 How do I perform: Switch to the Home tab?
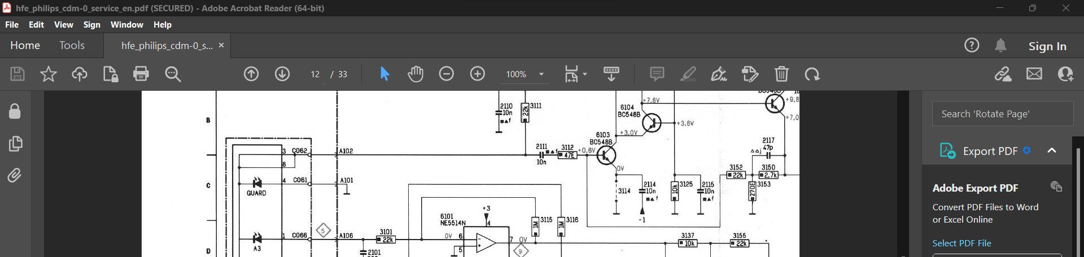pyautogui.click(x=25, y=45)
